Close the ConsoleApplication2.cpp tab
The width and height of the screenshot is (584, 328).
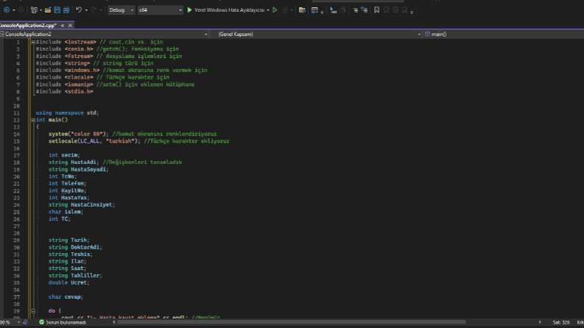pos(70,25)
